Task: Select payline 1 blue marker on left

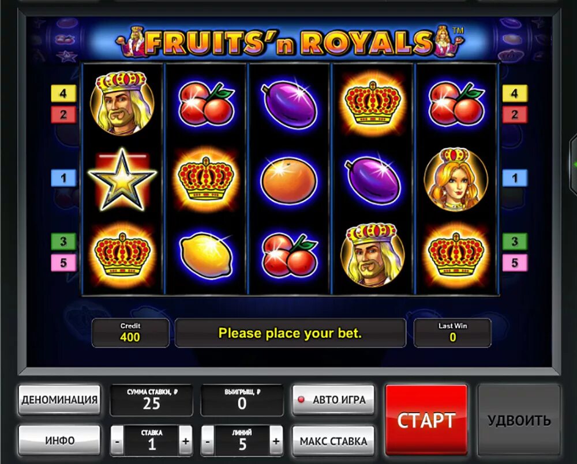Action: pos(63,178)
